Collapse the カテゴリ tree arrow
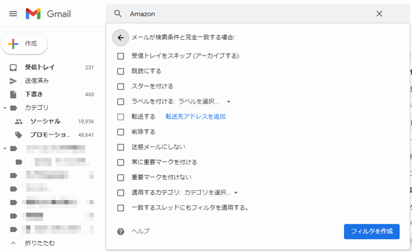412x252 pixels. point(5,108)
